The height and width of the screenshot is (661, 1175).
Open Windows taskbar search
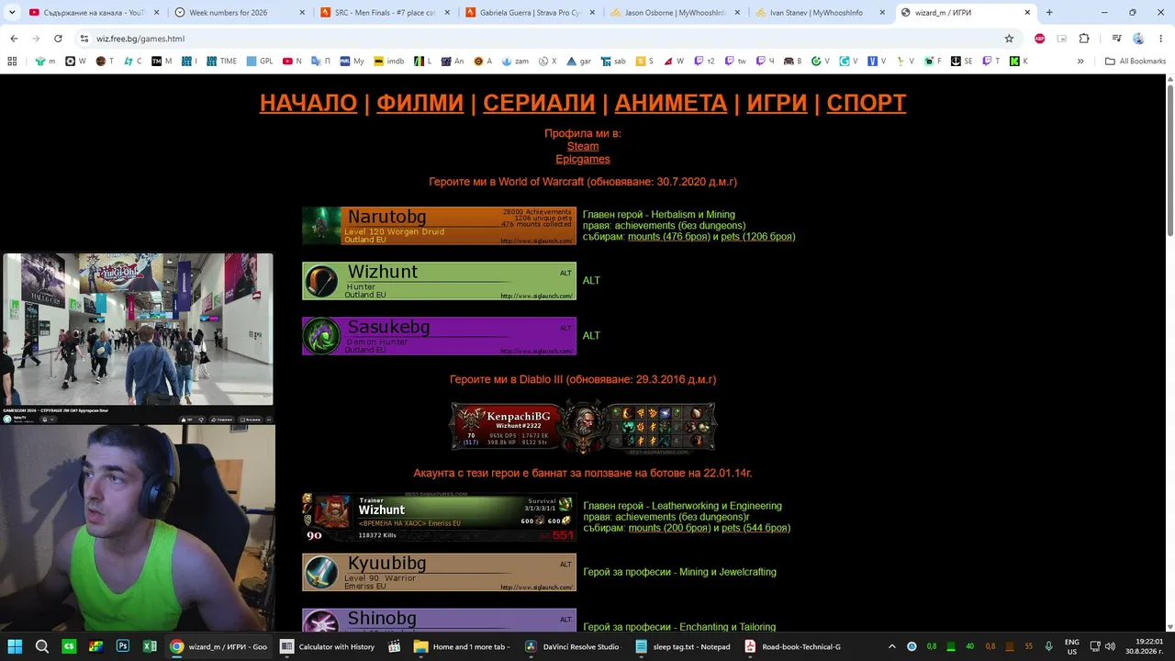(x=42, y=646)
